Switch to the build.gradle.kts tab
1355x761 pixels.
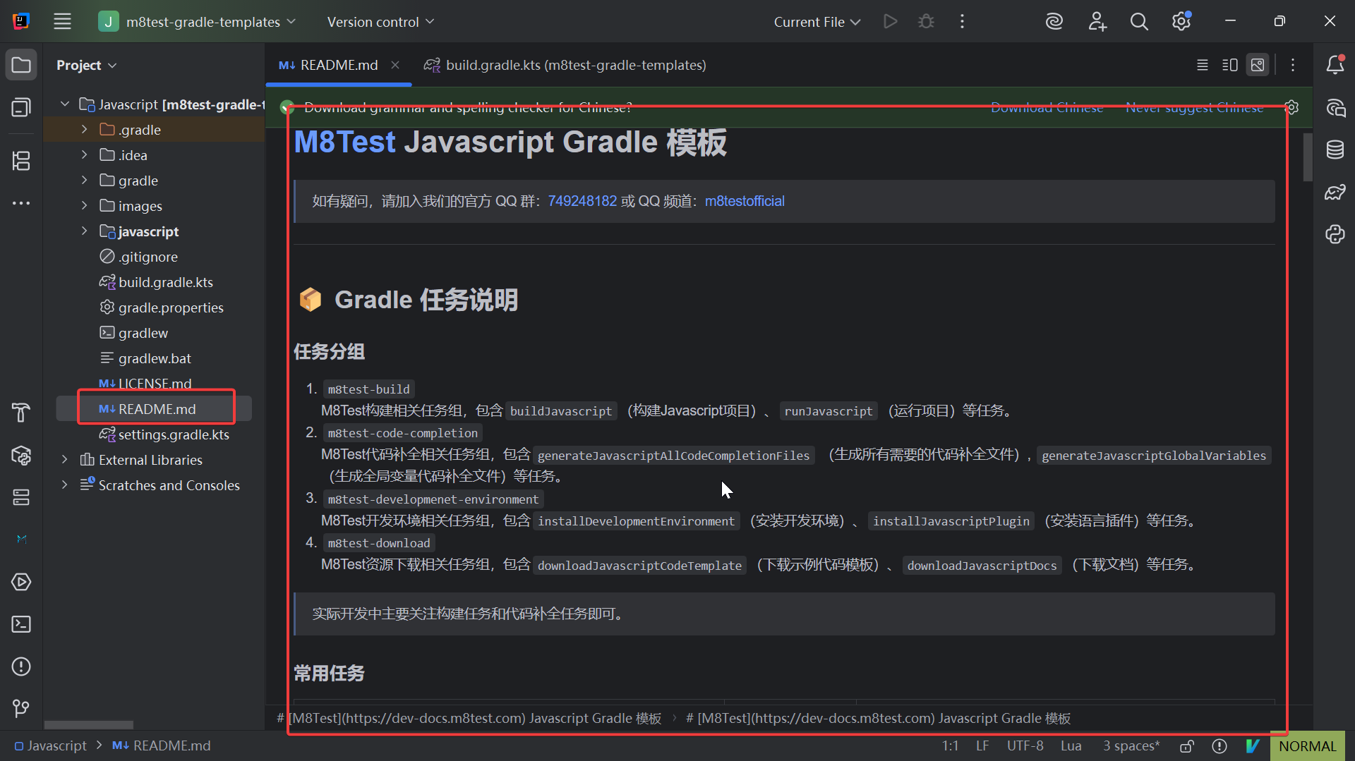pos(564,65)
